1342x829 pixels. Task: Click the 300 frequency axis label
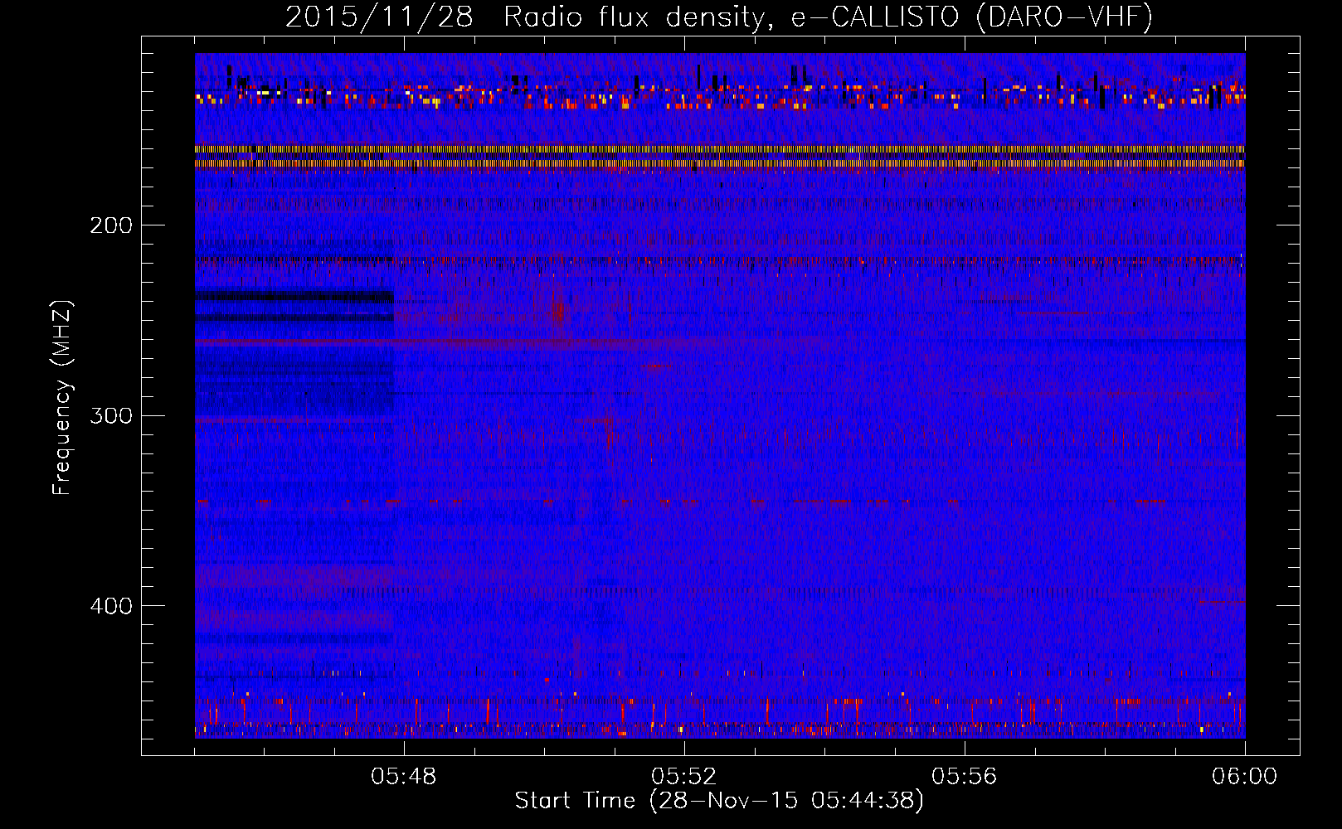click(x=110, y=415)
